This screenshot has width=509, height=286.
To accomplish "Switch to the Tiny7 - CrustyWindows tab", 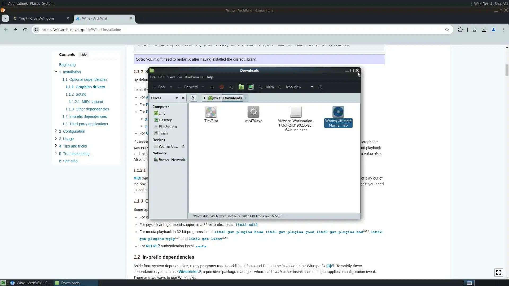I will click(37, 18).
